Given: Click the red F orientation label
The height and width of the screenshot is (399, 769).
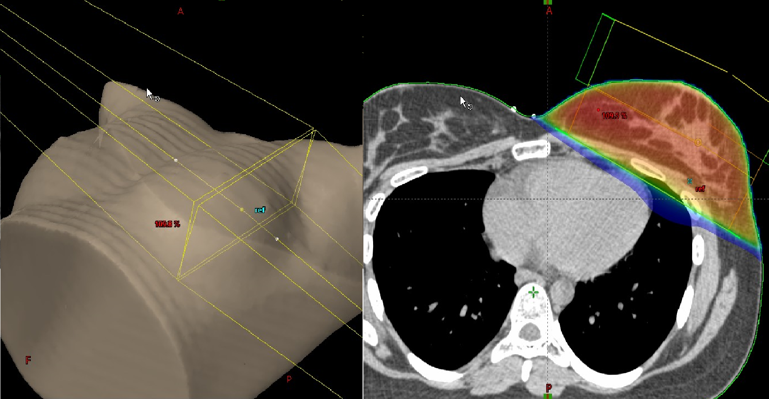Looking at the screenshot, I should [28, 360].
